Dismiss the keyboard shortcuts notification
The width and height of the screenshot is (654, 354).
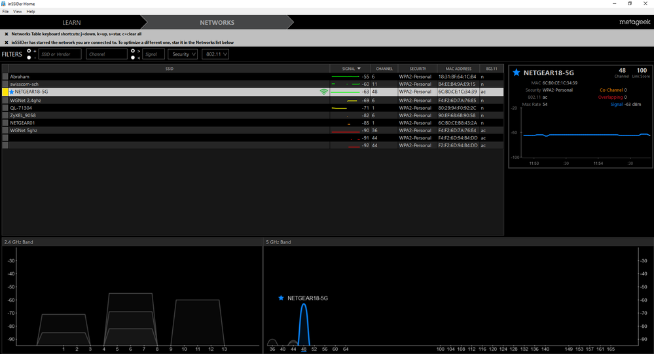(7, 34)
